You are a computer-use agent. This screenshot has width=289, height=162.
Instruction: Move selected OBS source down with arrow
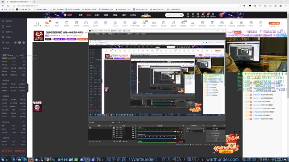coord(127,141)
